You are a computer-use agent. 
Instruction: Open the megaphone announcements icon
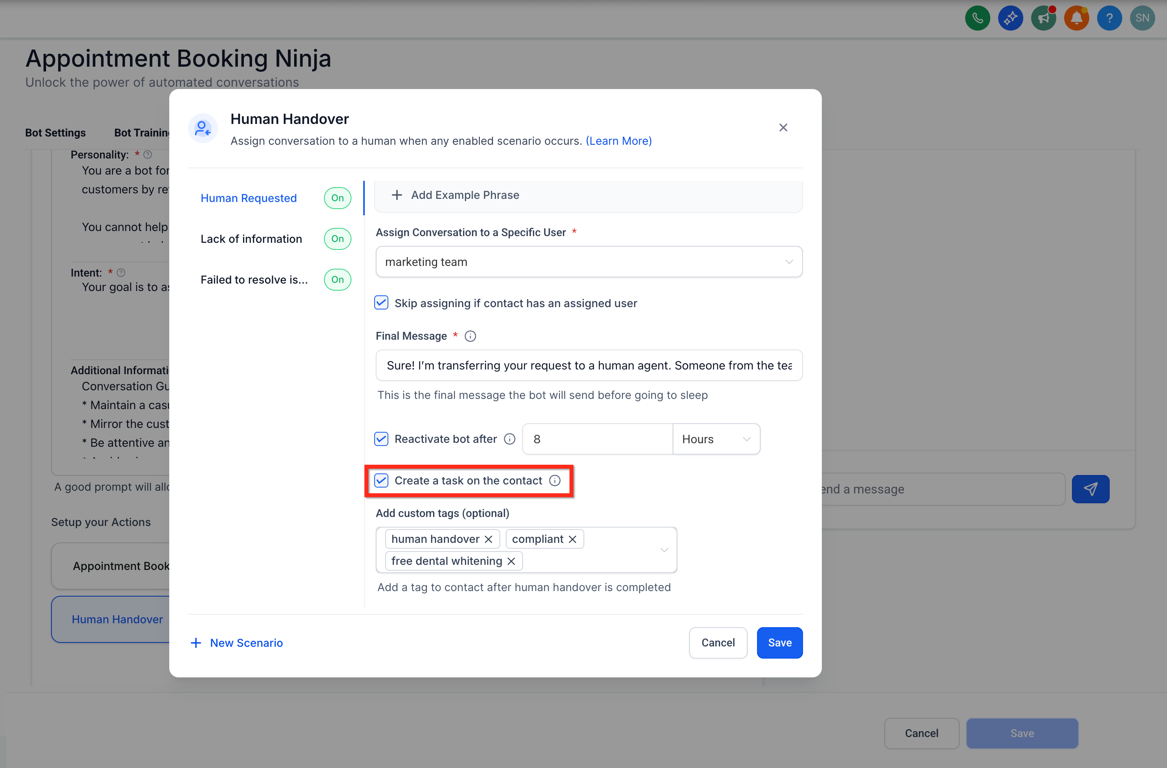(x=1043, y=18)
